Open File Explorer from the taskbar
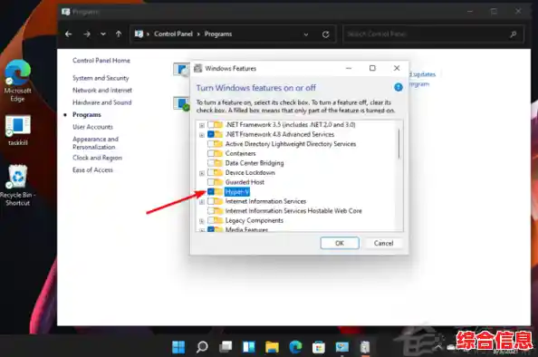 [272, 347]
